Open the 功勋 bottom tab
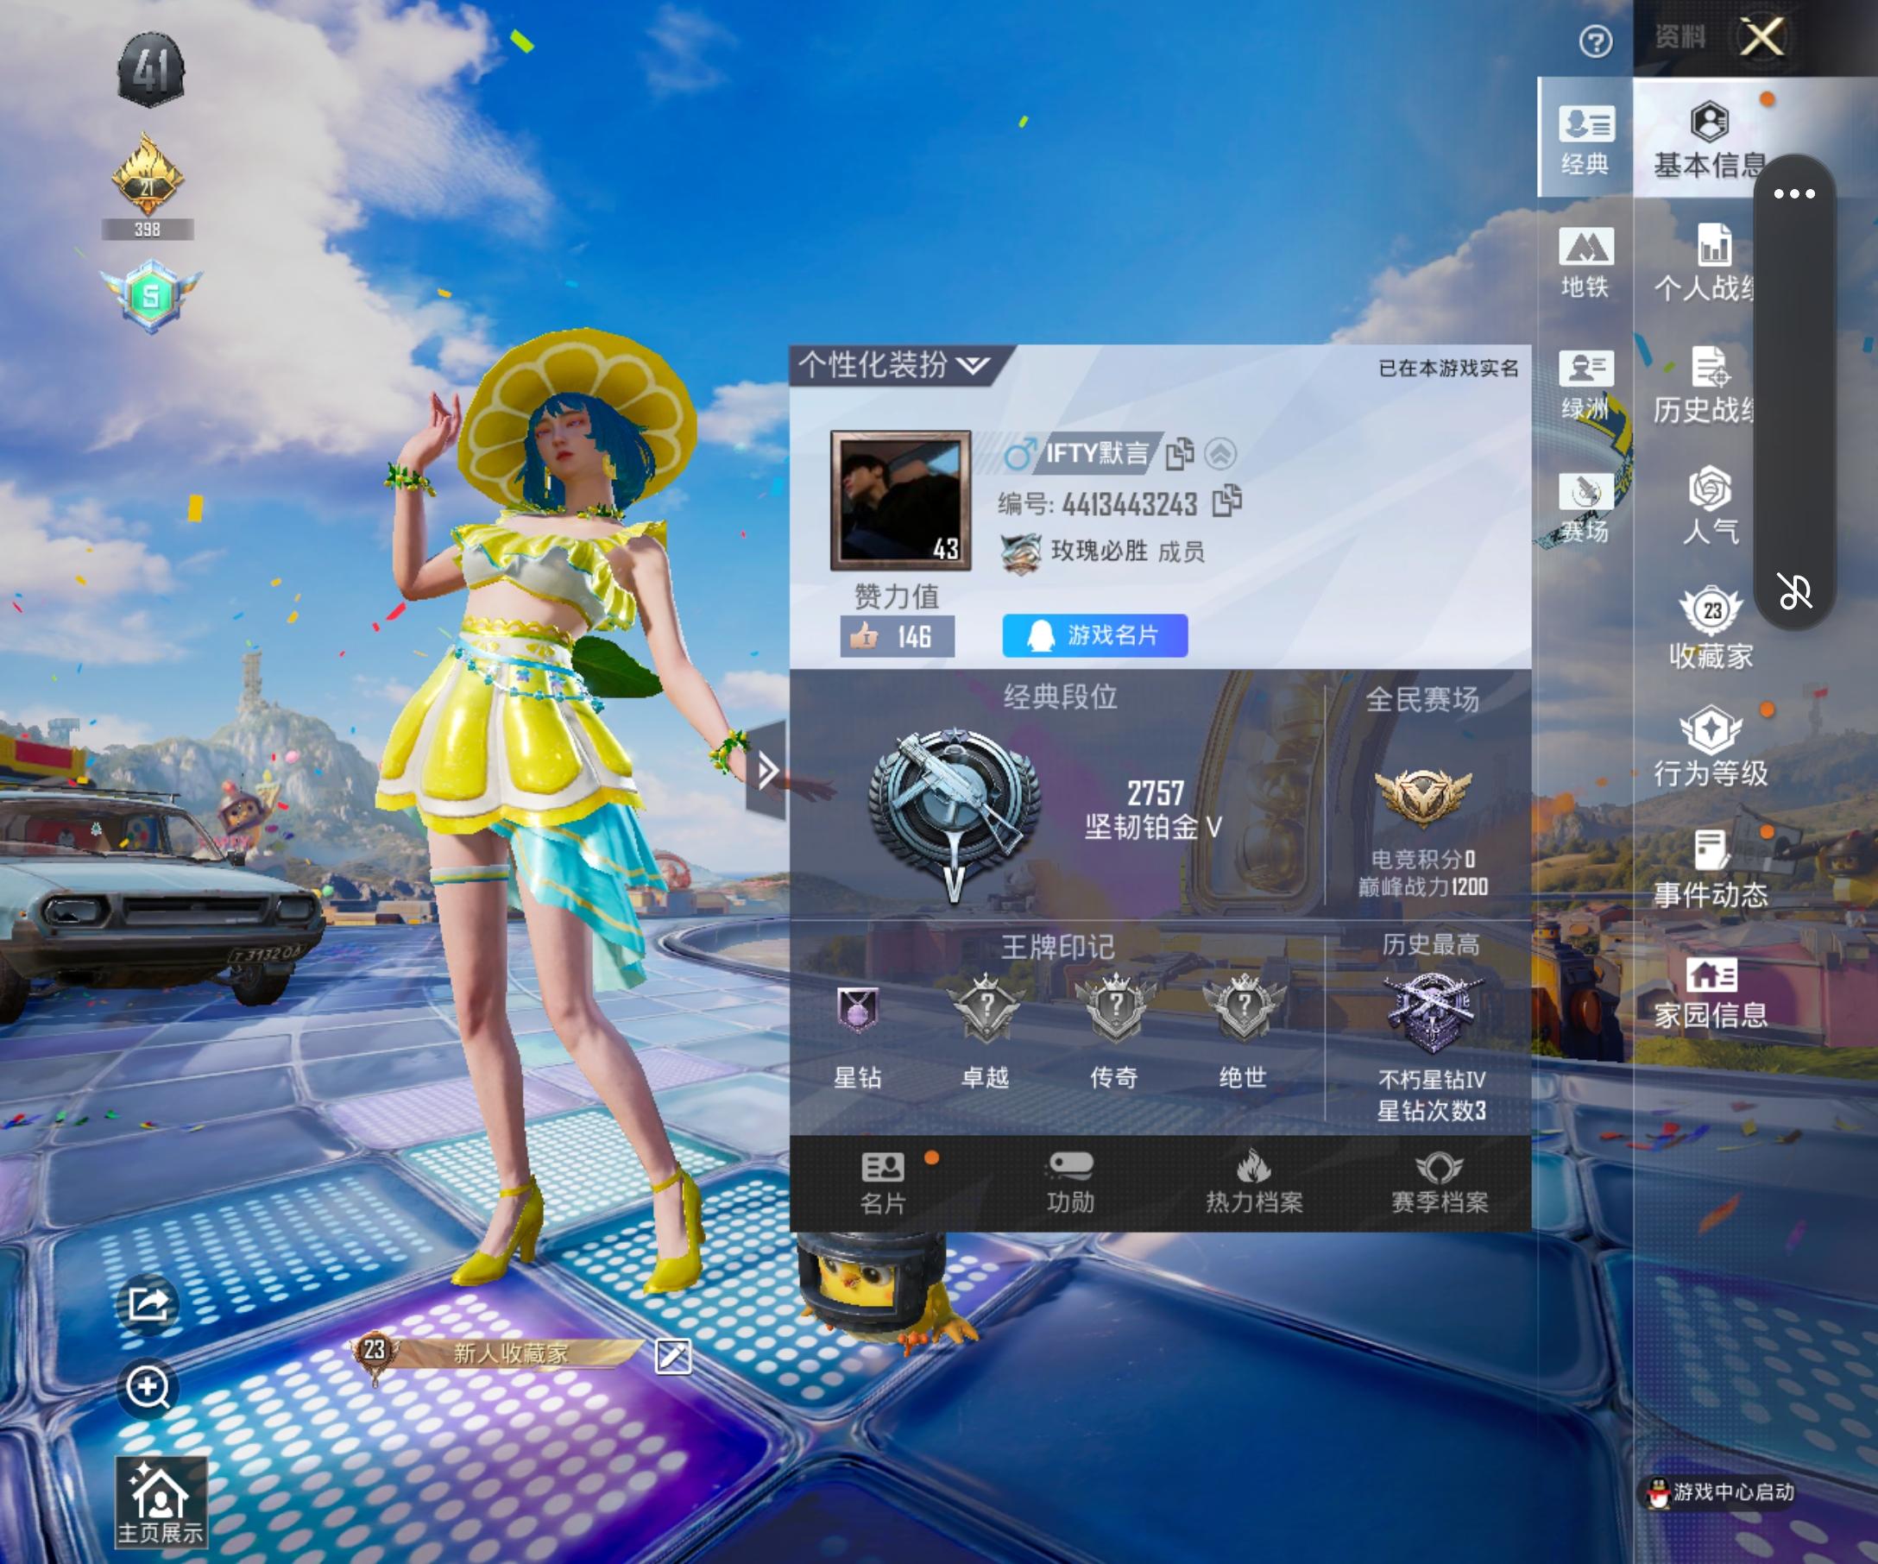1878x1564 pixels. (x=1070, y=1184)
